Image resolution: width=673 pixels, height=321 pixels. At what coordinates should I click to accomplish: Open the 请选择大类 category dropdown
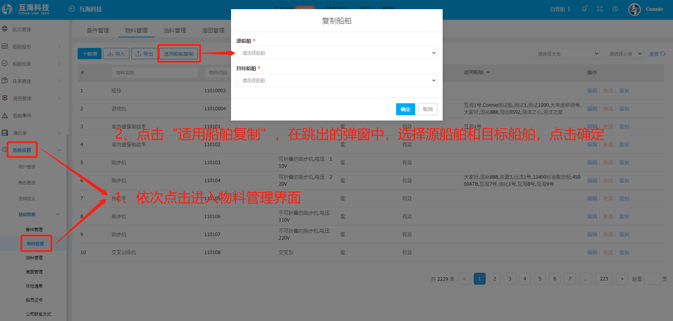[566, 54]
